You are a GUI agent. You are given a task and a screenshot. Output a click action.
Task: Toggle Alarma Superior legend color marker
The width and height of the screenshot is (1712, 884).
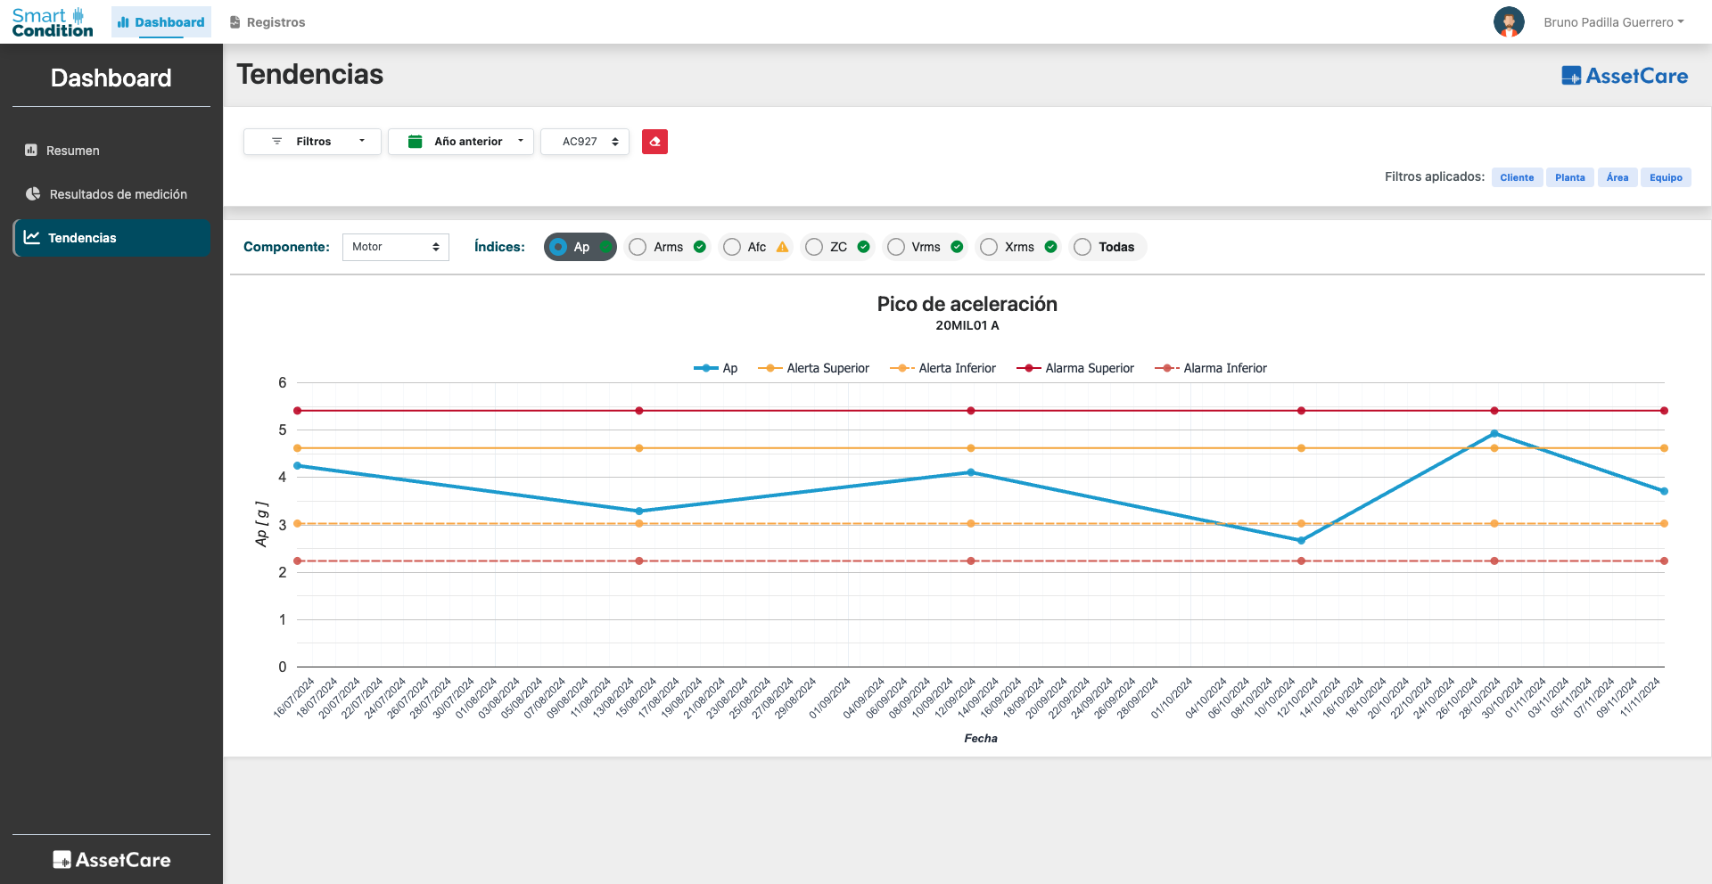tap(1028, 368)
